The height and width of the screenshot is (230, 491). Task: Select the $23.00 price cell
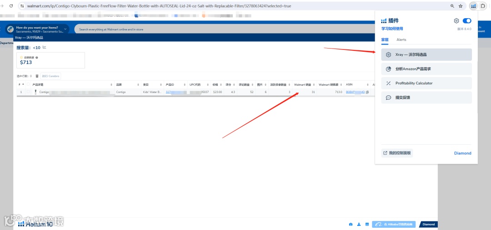coord(217,92)
